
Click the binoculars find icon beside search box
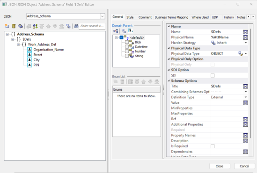76,26
